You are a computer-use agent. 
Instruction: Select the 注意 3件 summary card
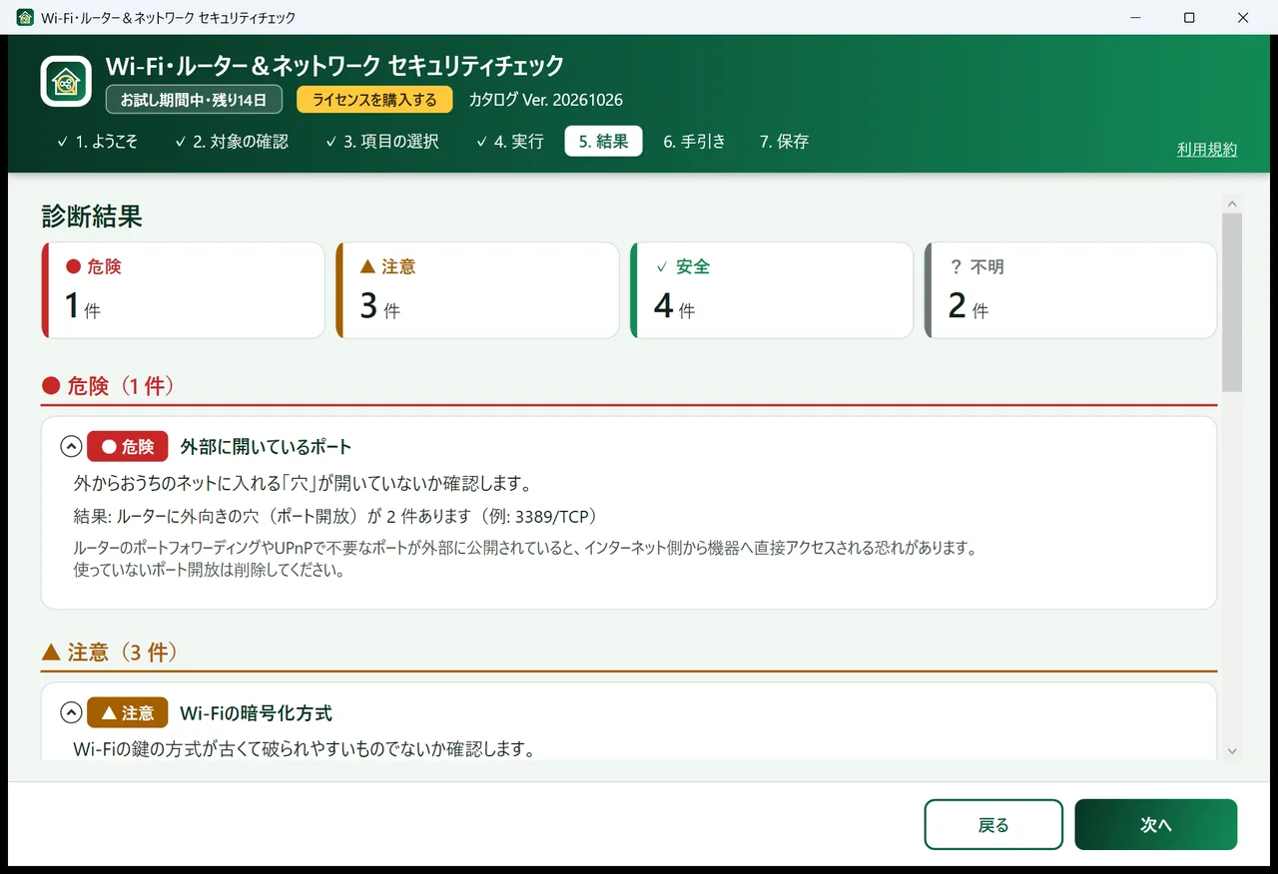pyautogui.click(x=477, y=290)
